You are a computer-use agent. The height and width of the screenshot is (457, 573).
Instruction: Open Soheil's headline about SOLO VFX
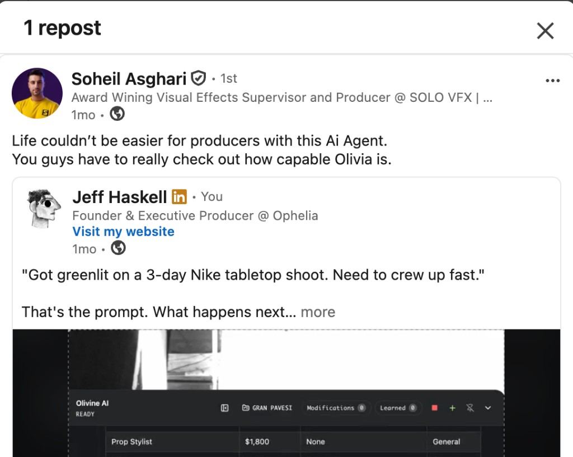[x=282, y=97]
